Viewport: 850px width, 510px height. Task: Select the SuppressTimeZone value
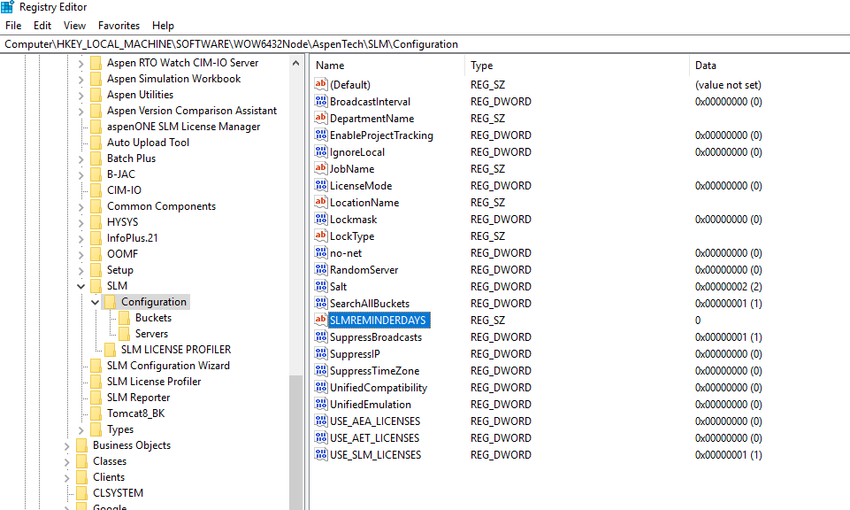click(x=375, y=371)
